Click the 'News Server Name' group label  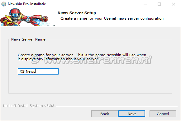(x=28, y=39)
